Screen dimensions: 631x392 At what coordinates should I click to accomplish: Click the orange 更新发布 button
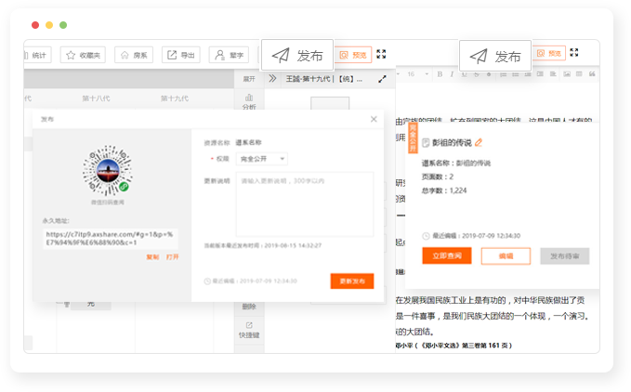point(351,281)
